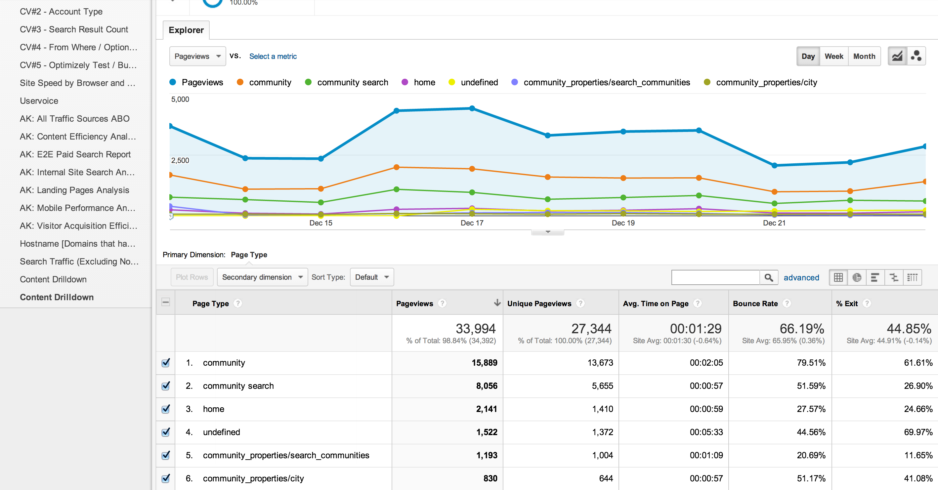Click help icon next to Bounce Rate
Viewport: 938px width, 490px height.
tap(787, 303)
